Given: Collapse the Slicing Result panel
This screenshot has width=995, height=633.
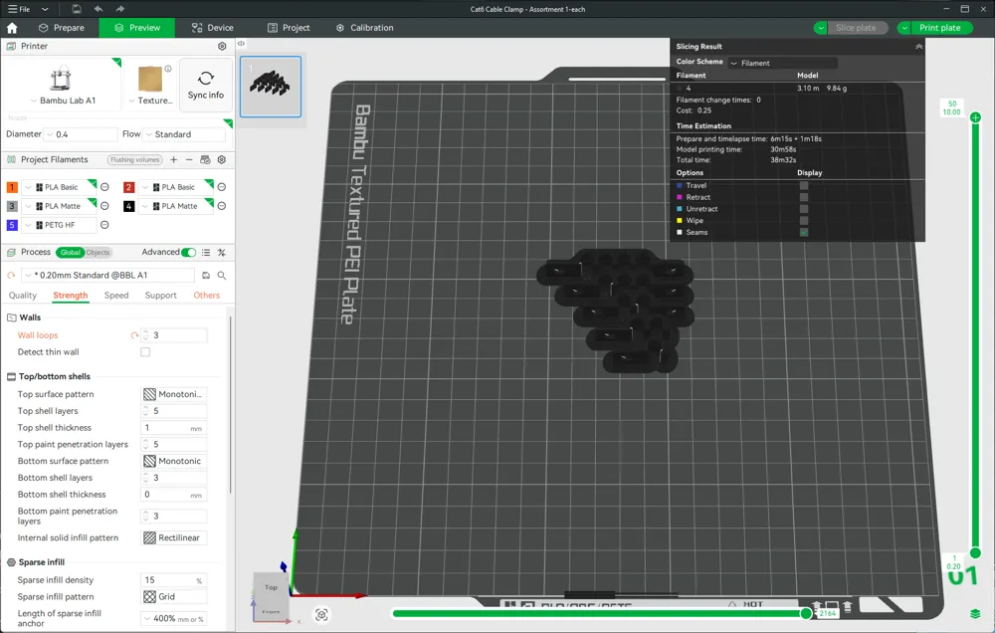Looking at the screenshot, I should (x=918, y=47).
